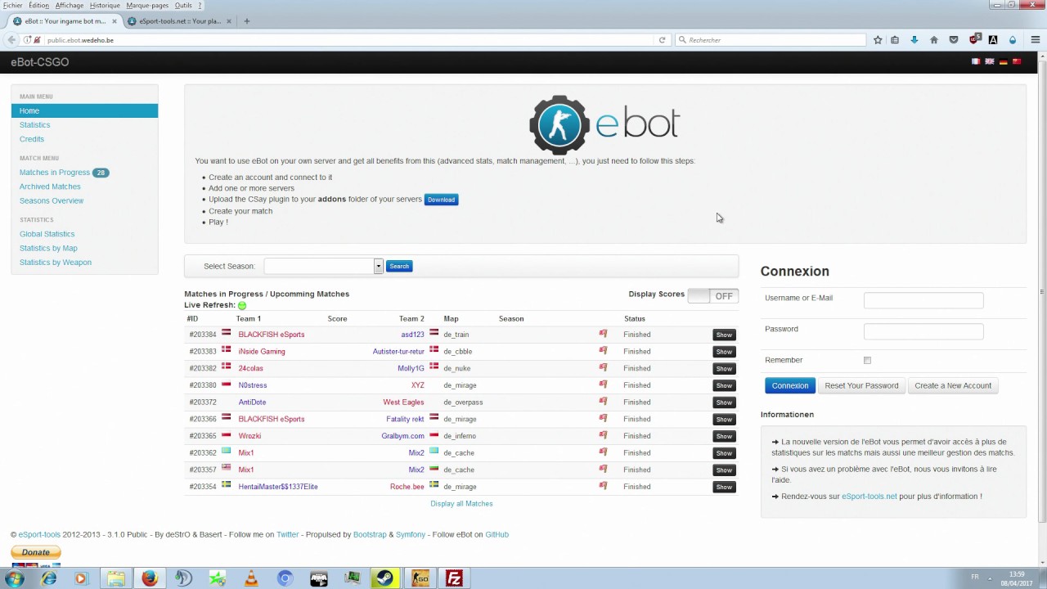Viewport: 1047px width, 589px height.
Task: Open the Édition menu
Action: point(38,5)
